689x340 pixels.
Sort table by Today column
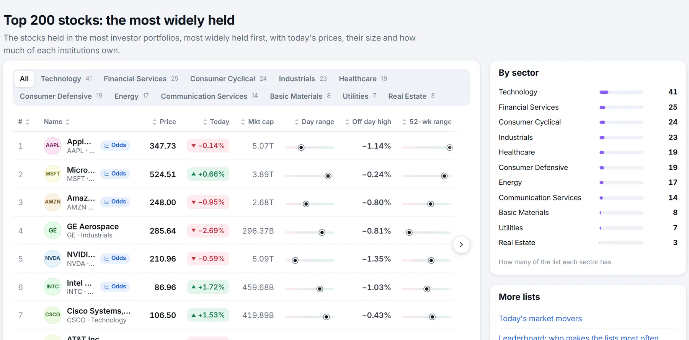tap(216, 122)
